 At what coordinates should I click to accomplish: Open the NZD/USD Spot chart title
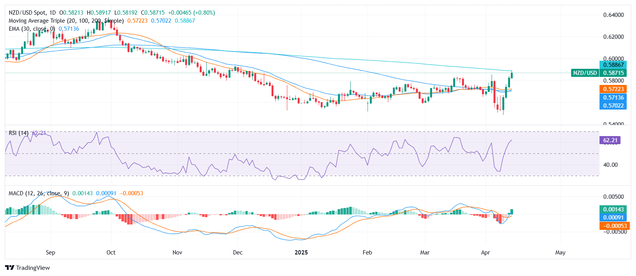click(x=32, y=13)
